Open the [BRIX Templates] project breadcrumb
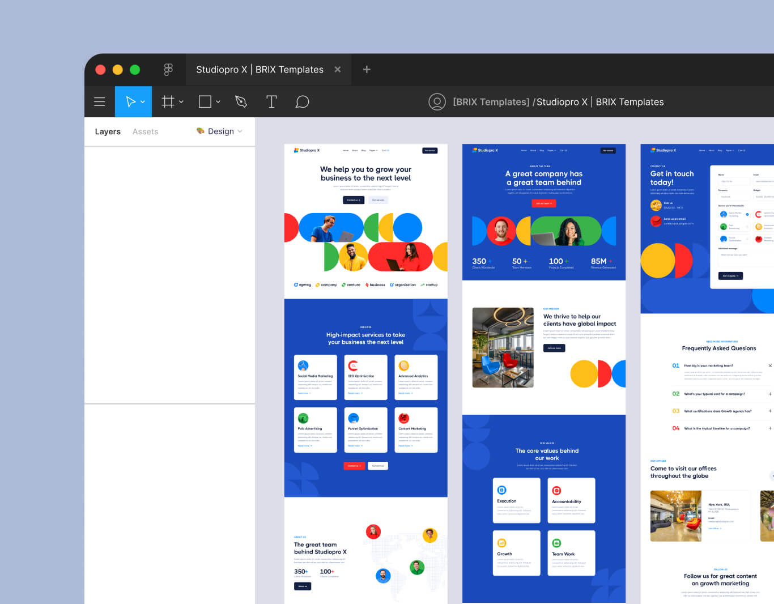The image size is (774, 604). tap(491, 101)
